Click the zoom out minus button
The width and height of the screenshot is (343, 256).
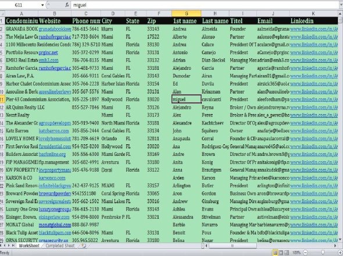pos(305,253)
